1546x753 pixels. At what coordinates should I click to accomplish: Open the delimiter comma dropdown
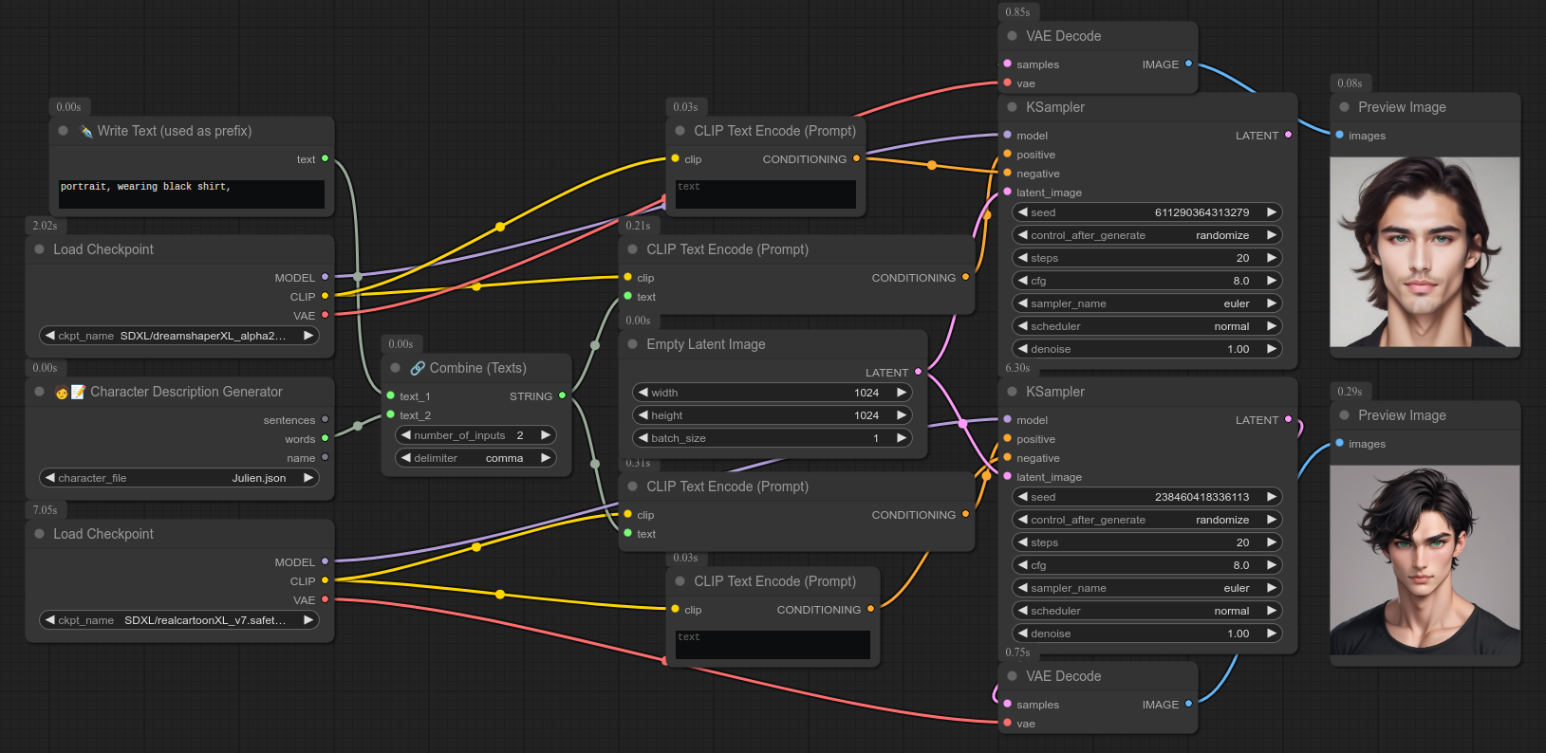tap(475, 458)
